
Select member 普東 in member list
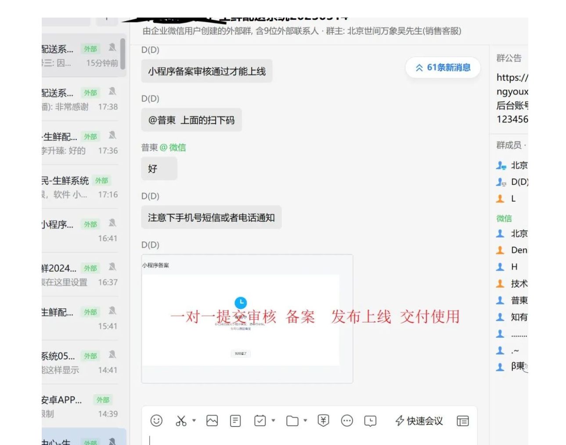click(x=512, y=300)
